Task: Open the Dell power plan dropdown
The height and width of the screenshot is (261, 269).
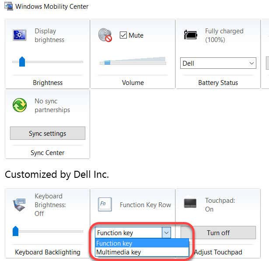Action: coord(218,63)
